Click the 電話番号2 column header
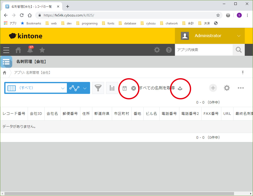The height and width of the screenshot is (196, 253). [190, 114]
